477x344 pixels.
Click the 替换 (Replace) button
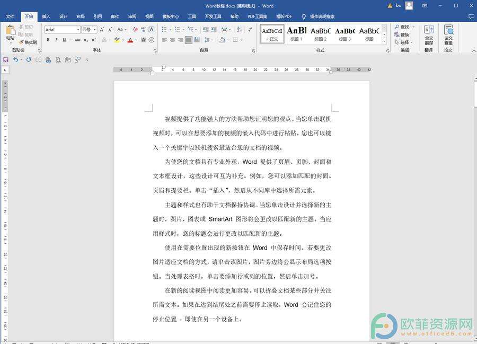point(402,34)
